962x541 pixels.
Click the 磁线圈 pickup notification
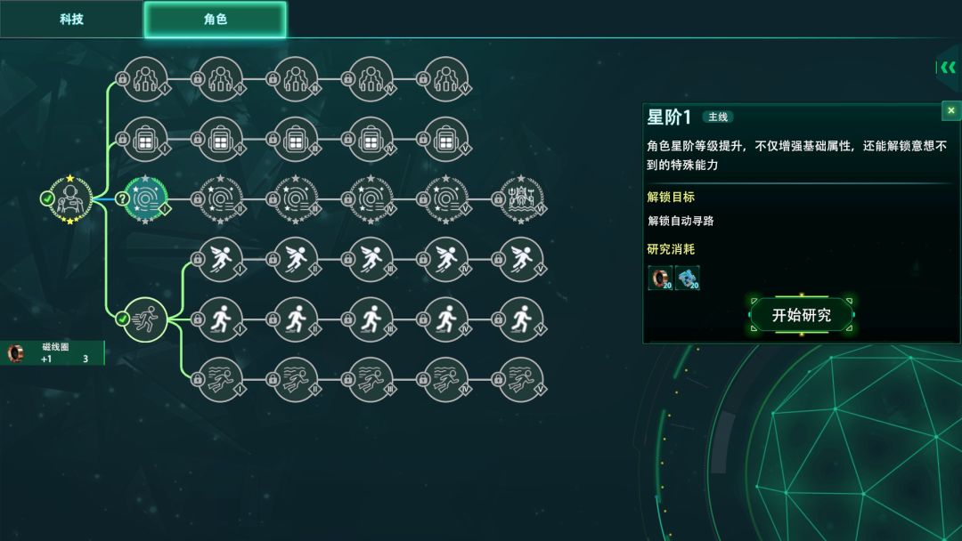[53, 353]
